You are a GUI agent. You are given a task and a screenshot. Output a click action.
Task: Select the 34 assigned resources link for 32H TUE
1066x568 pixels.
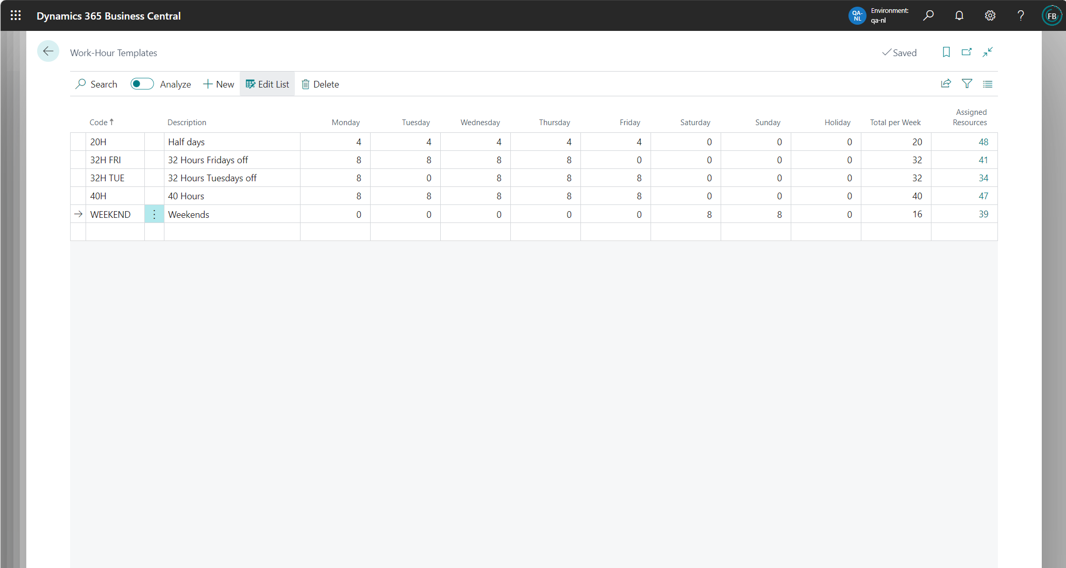coord(982,178)
